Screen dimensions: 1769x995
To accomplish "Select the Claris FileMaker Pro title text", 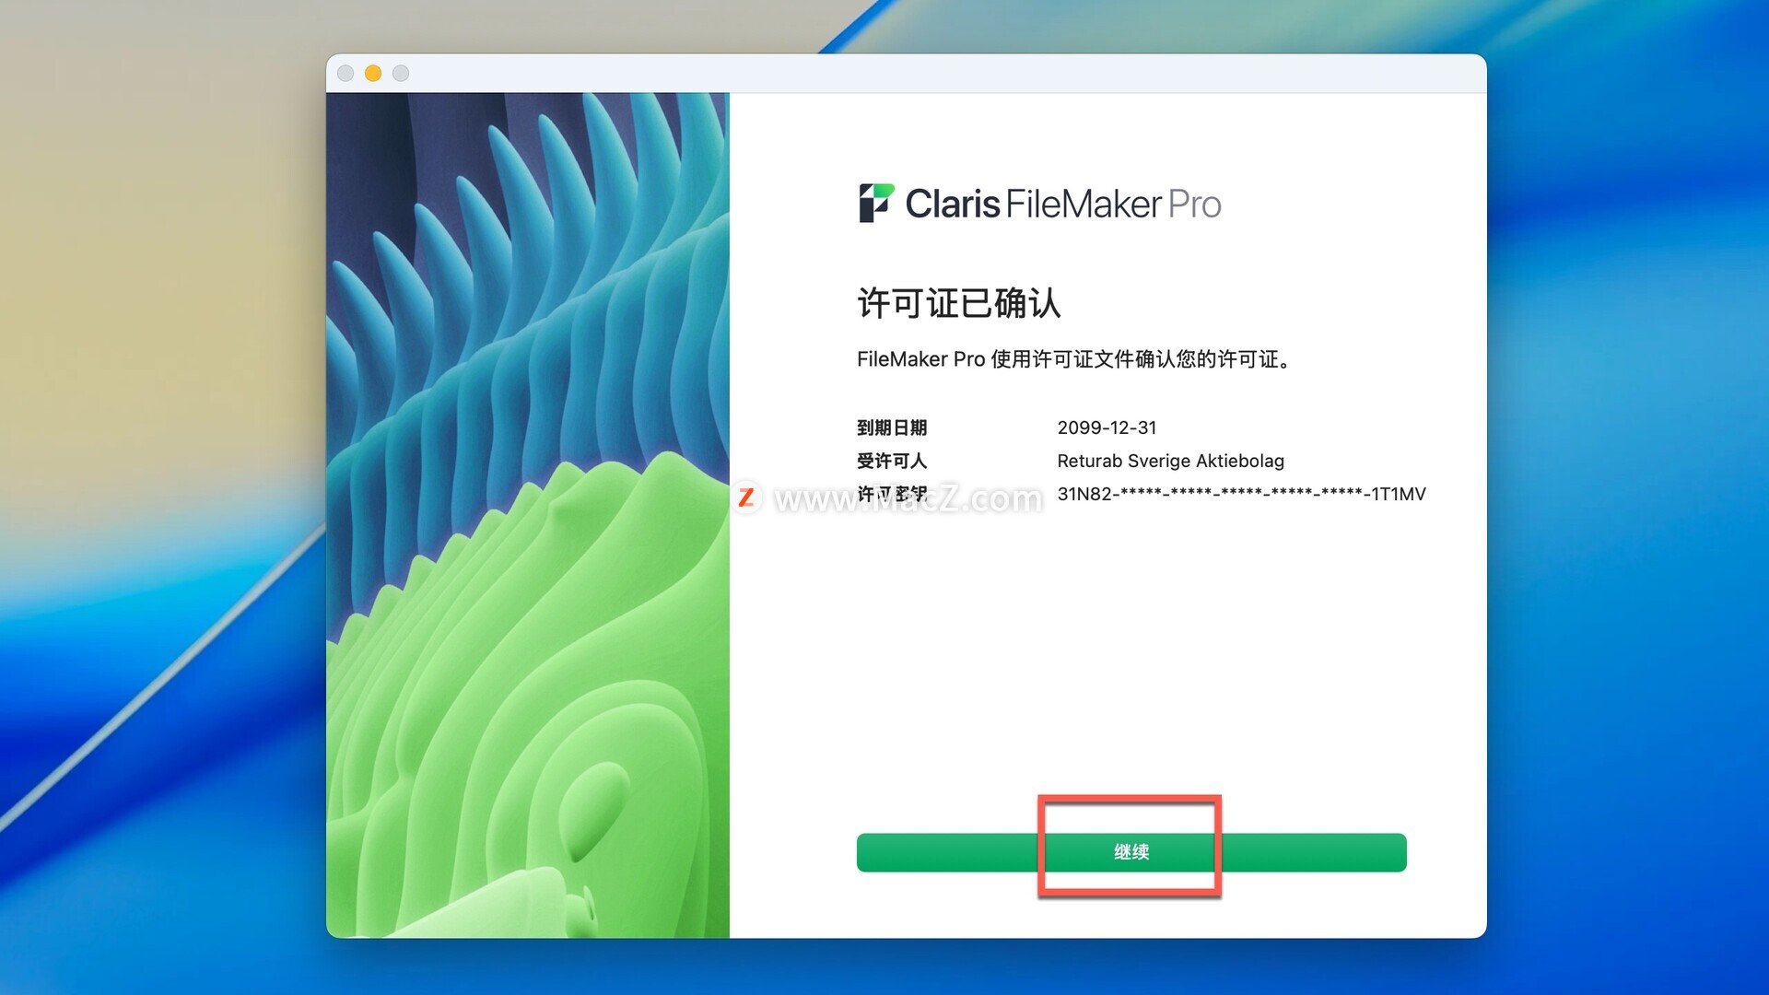I will coord(1062,204).
